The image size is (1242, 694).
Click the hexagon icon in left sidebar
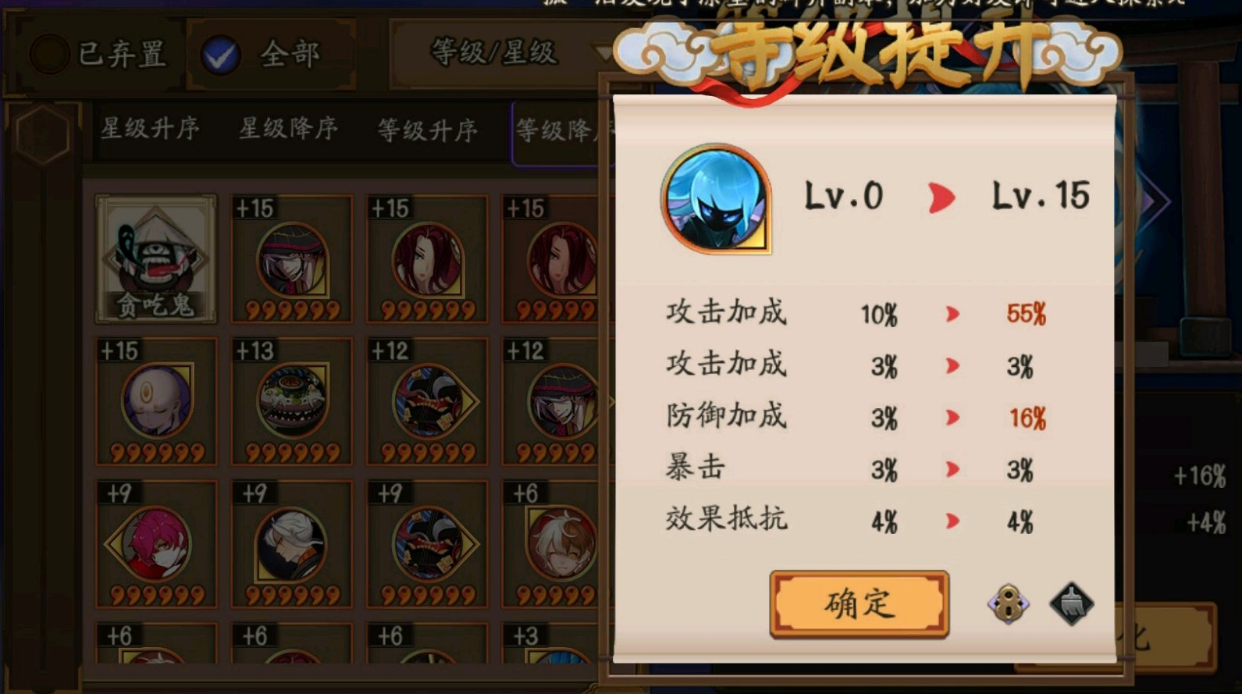[x=43, y=134]
